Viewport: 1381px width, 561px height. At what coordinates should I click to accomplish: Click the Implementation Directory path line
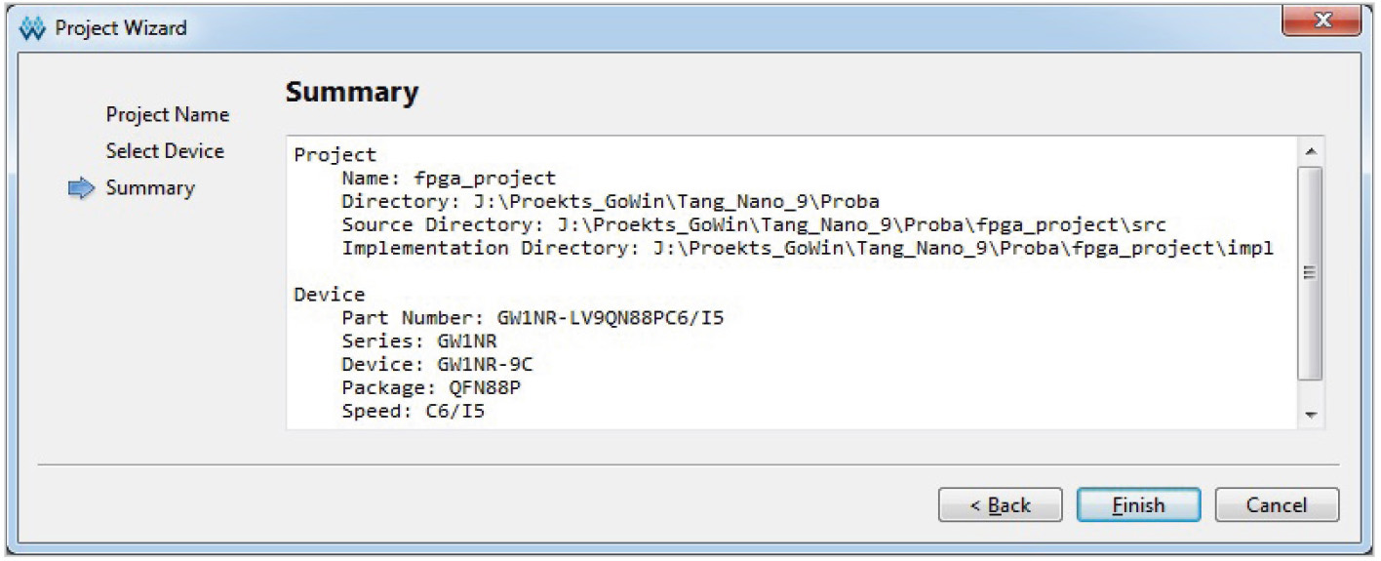pyautogui.click(x=807, y=249)
